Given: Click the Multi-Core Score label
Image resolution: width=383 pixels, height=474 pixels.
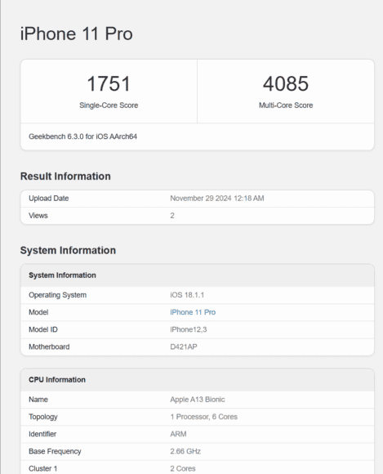Looking at the screenshot, I should [286, 105].
